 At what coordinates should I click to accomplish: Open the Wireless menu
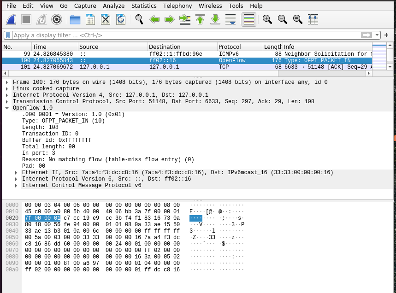coord(210,6)
